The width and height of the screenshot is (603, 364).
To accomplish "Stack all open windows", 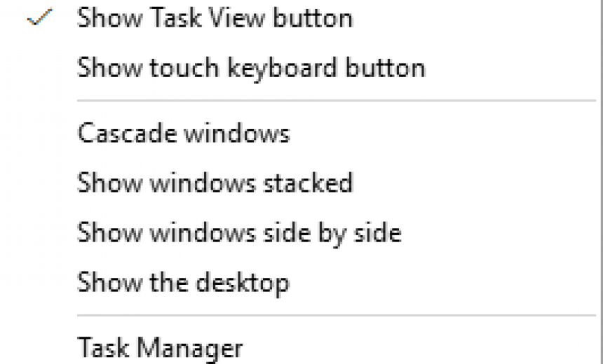I will click(x=215, y=183).
